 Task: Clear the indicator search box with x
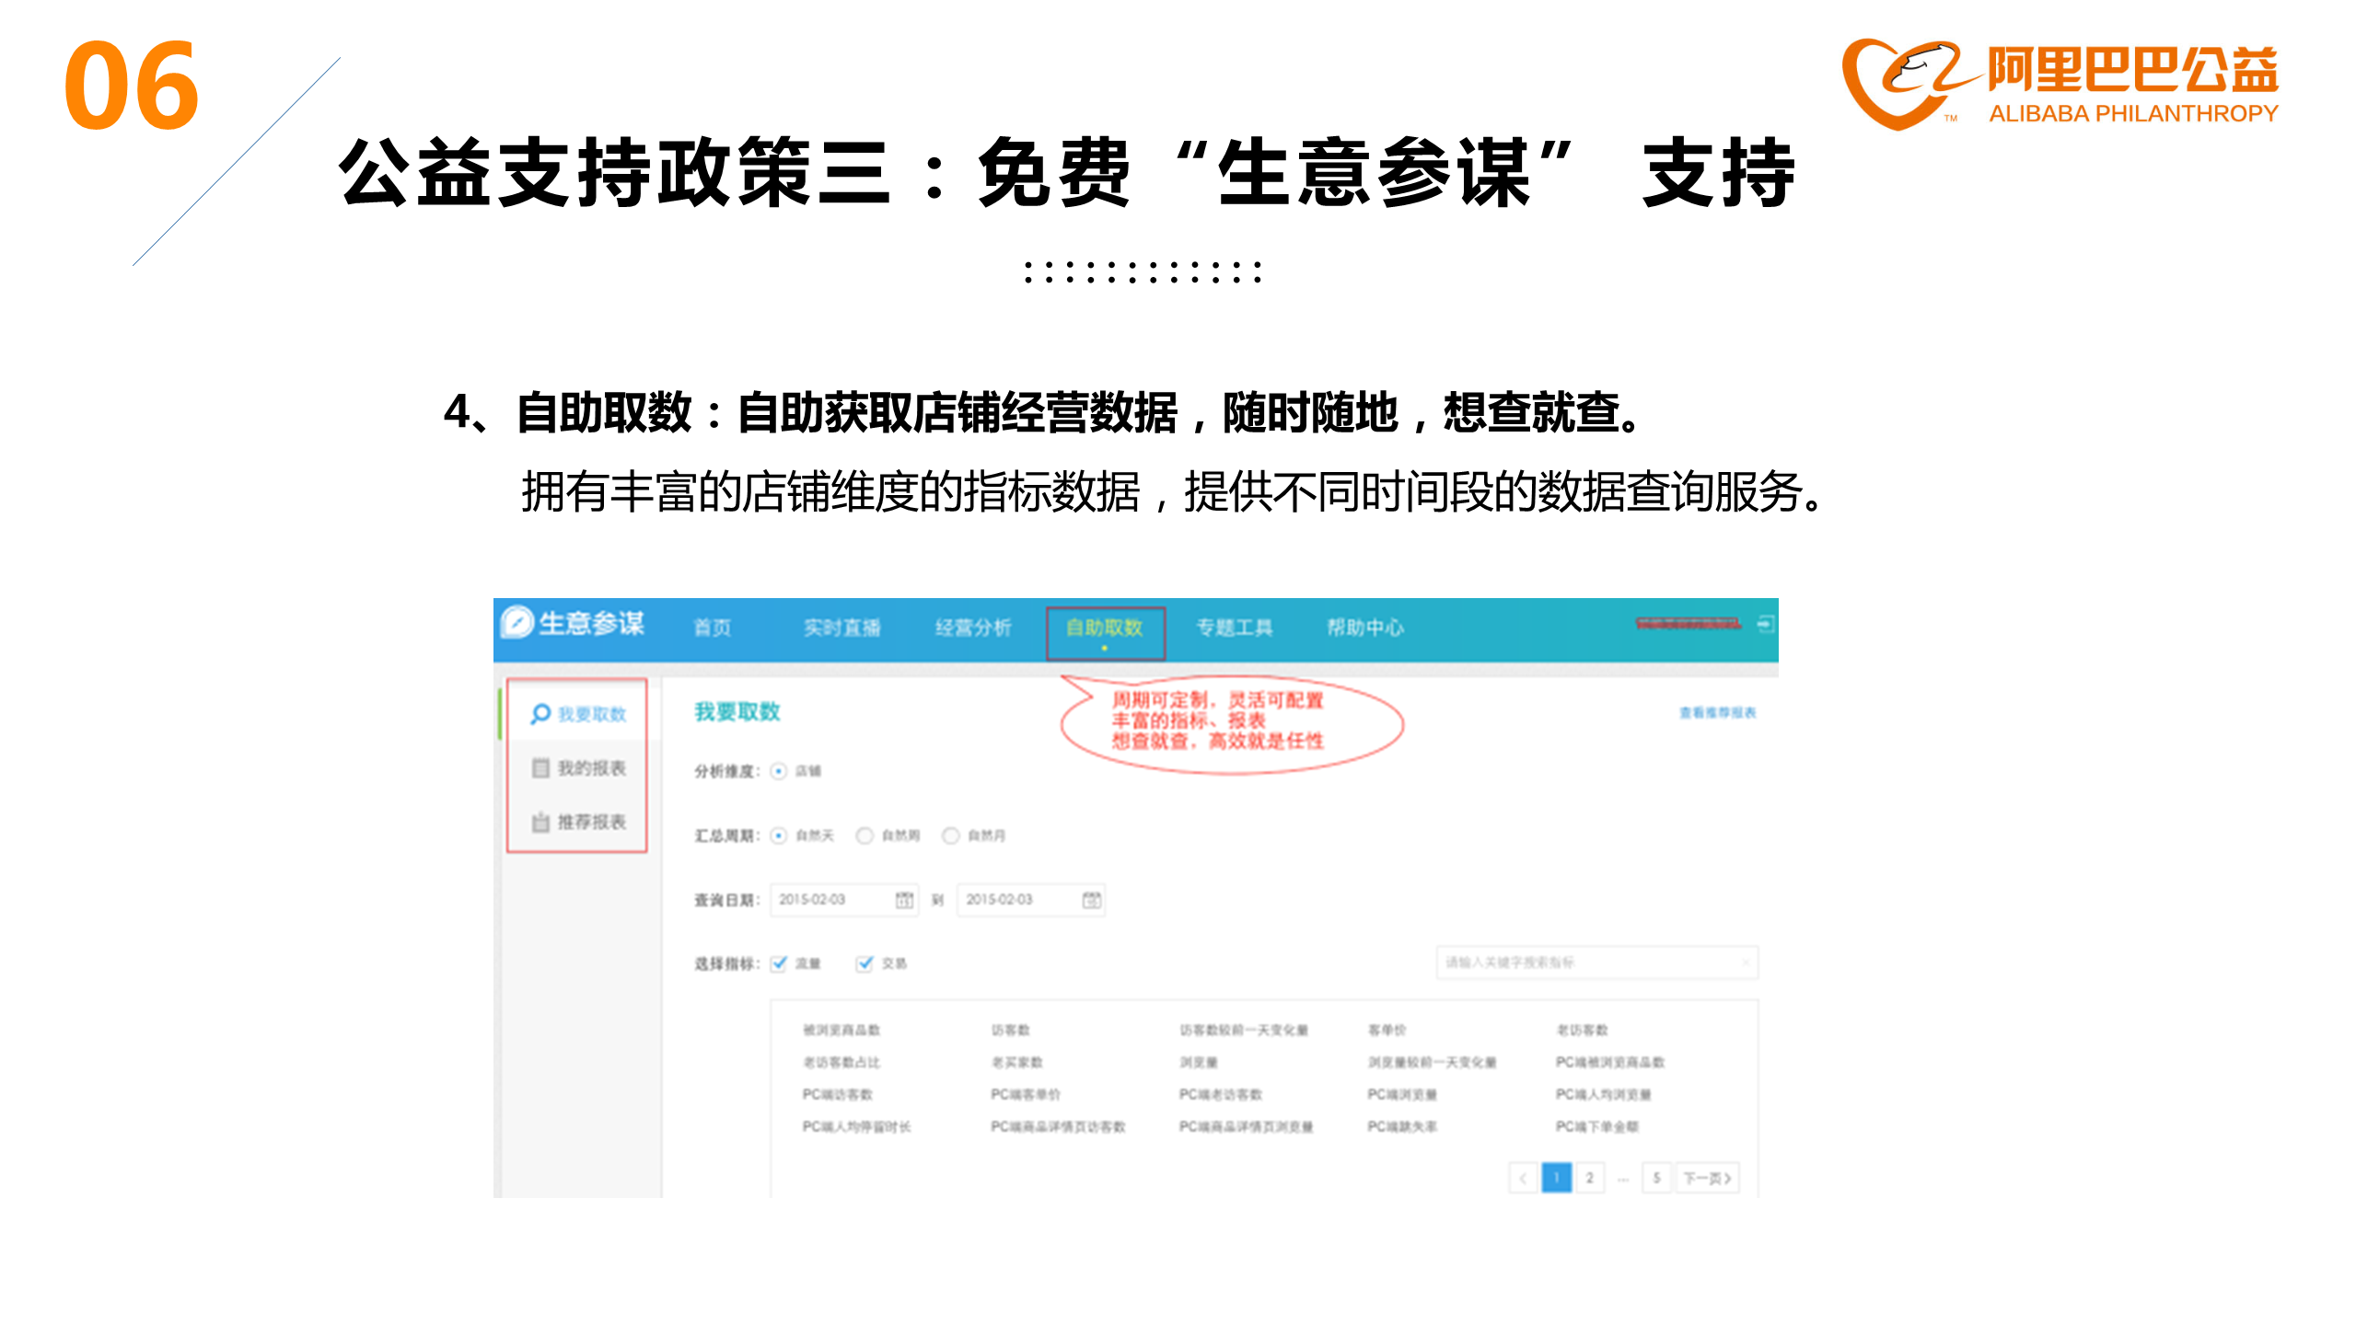(1745, 962)
